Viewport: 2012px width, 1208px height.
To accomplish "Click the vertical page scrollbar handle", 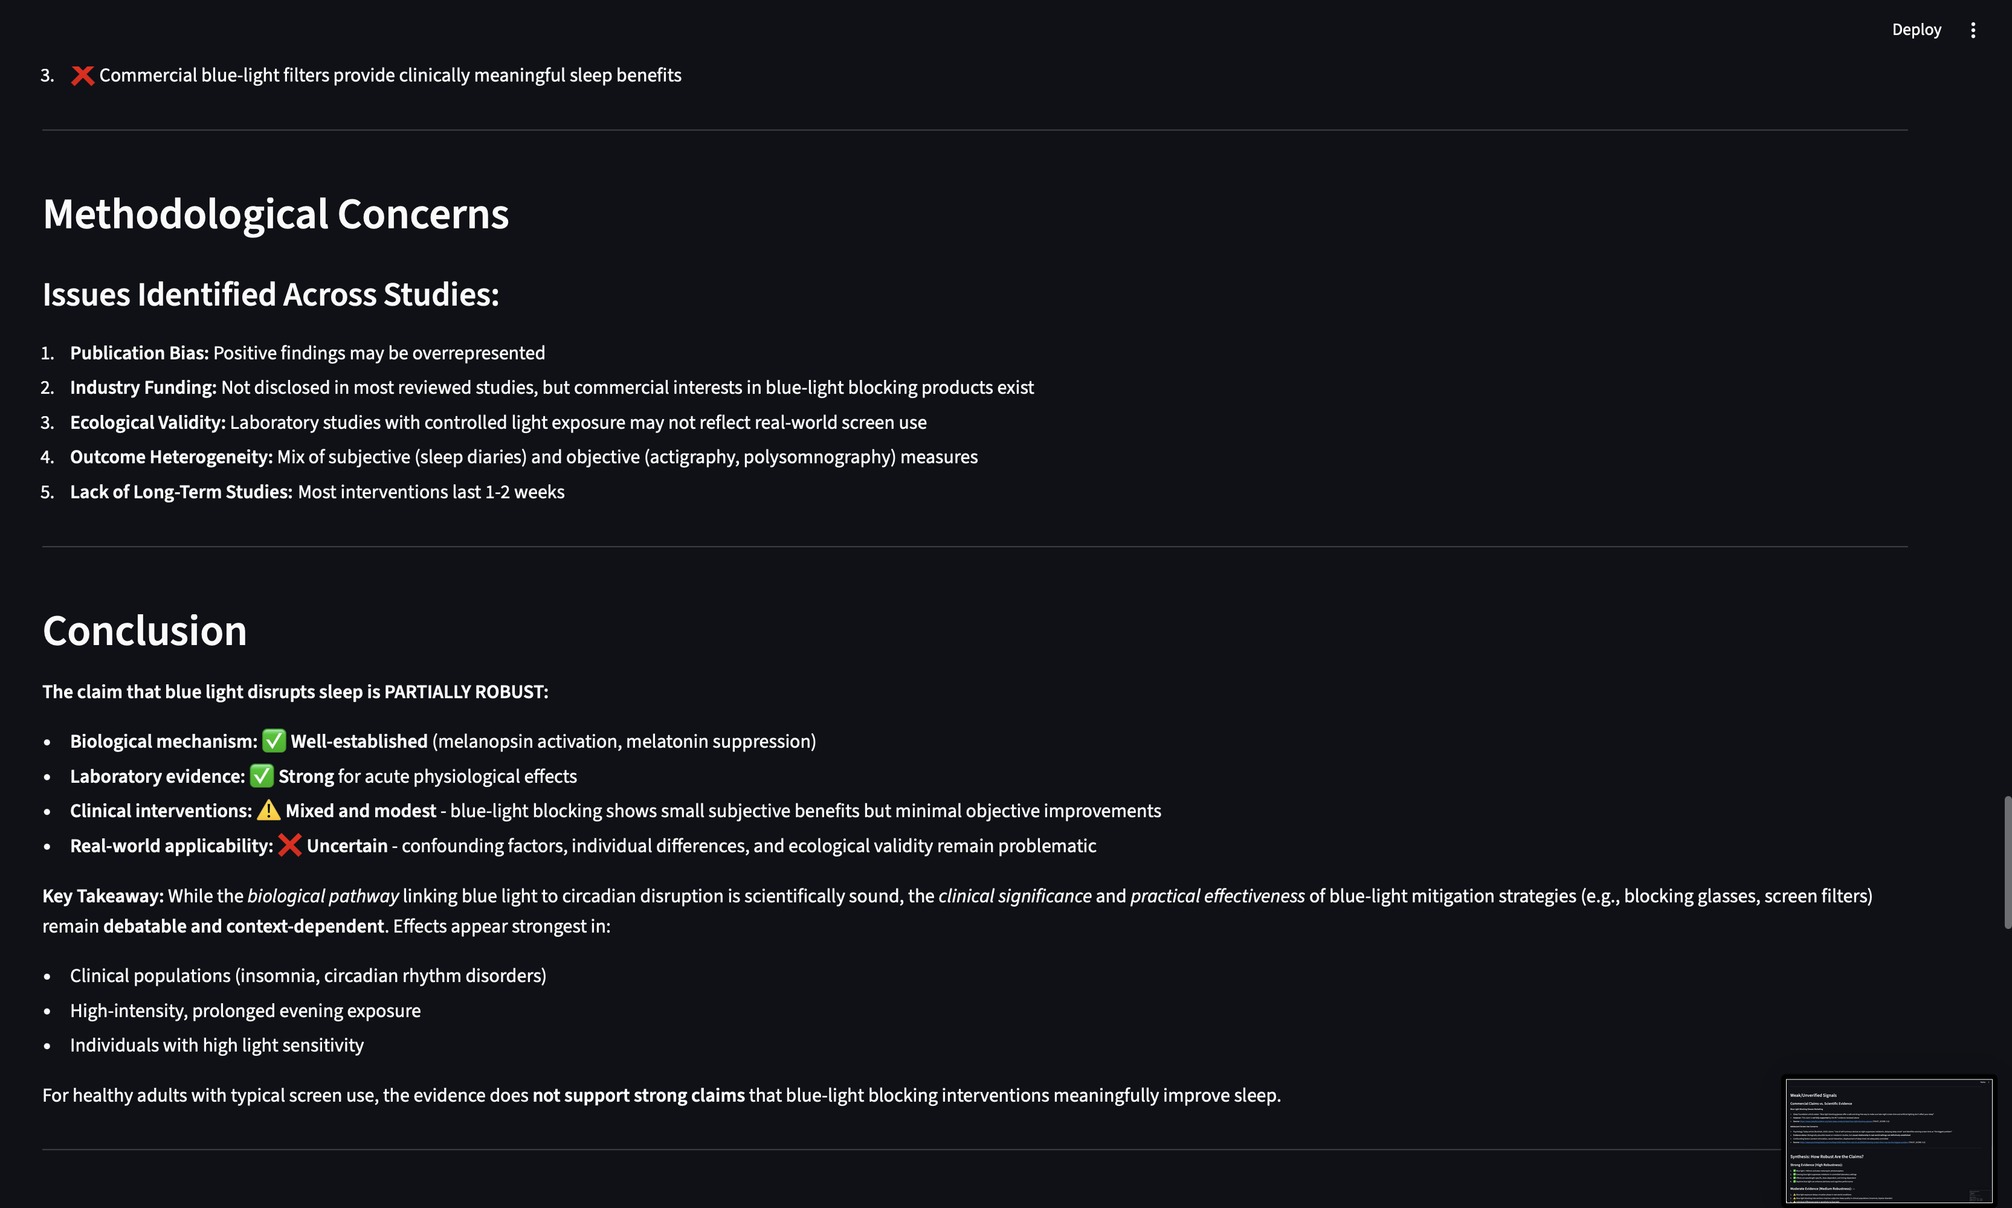I will [x=2007, y=862].
